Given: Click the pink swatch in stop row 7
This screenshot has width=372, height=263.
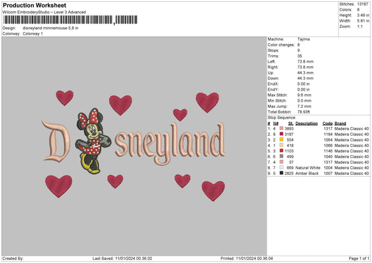Looking at the screenshot, I should click(281, 162).
